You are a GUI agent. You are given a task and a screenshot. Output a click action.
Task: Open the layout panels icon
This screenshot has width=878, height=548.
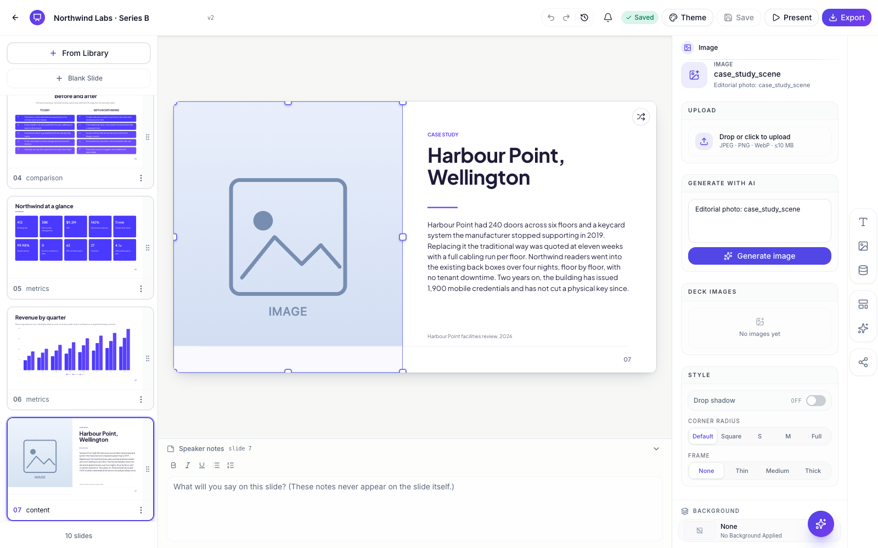863,304
